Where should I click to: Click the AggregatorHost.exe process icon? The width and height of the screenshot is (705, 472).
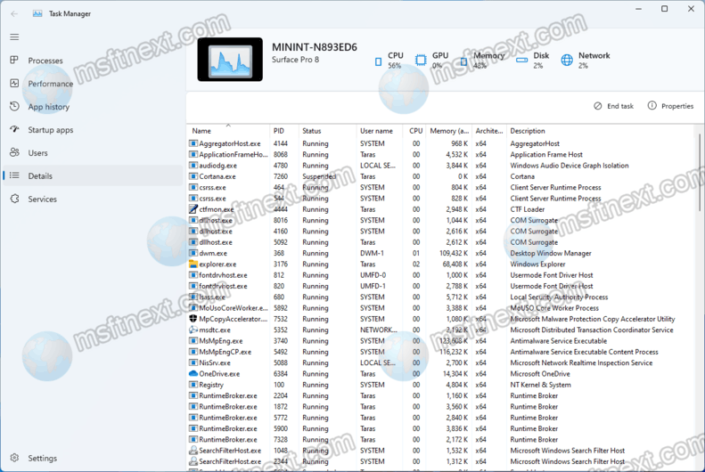[x=193, y=143]
